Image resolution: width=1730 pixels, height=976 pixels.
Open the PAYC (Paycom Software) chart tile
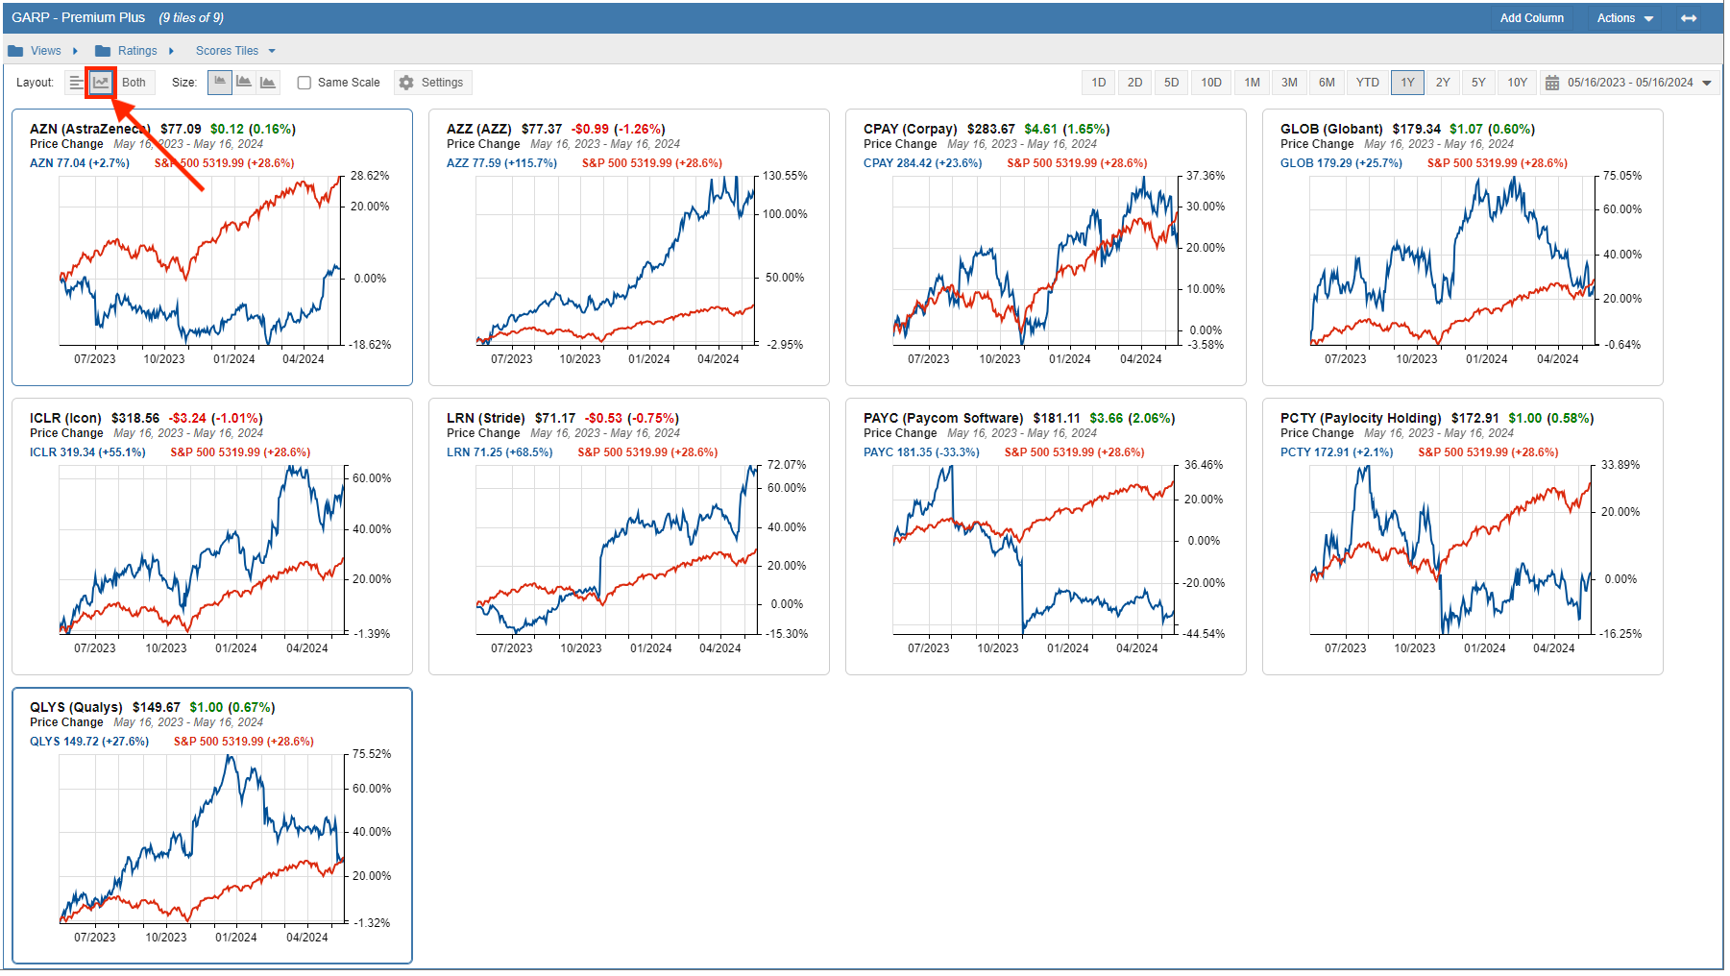click(x=1046, y=536)
